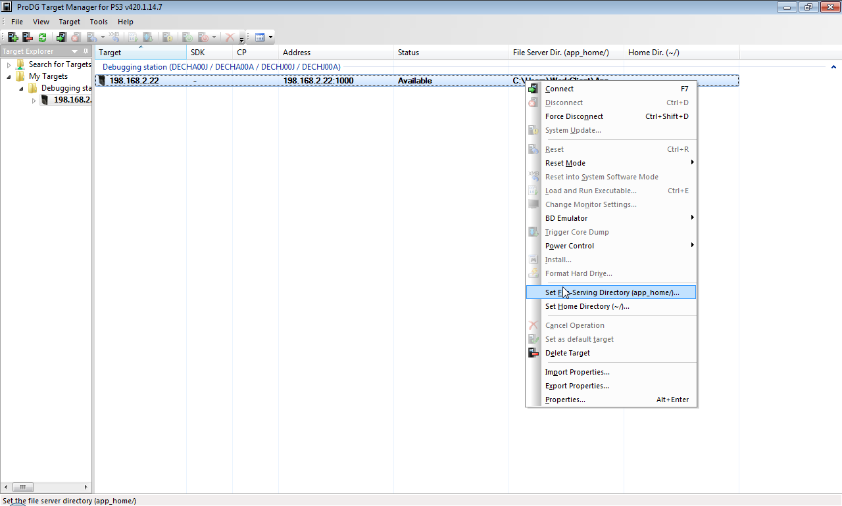Open the Reset Mode submenu
Viewport: 842px width, 506px height.
click(611, 163)
